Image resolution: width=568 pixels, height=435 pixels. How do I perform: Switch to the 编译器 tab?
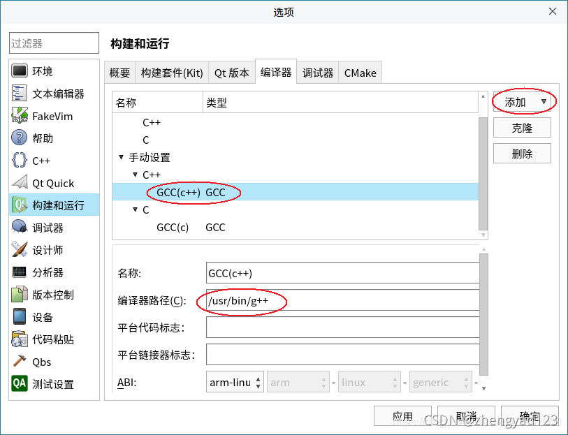pos(276,72)
